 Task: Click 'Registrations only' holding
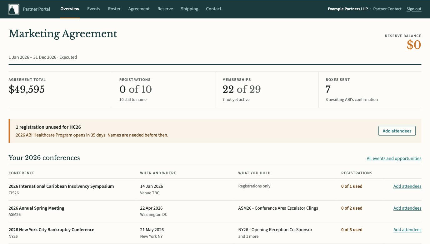(254, 186)
